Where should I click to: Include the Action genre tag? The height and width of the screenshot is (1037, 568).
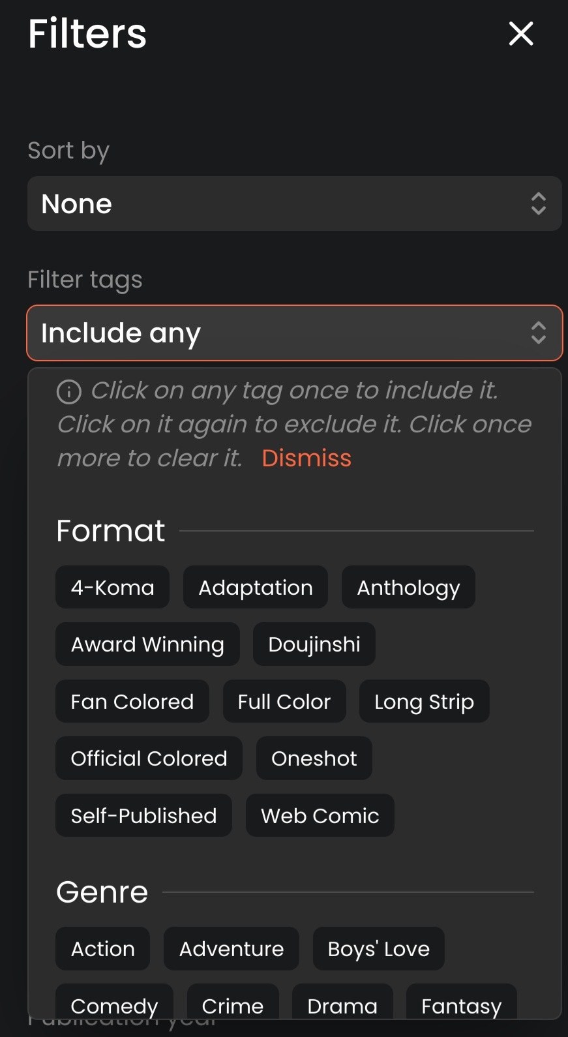102,949
